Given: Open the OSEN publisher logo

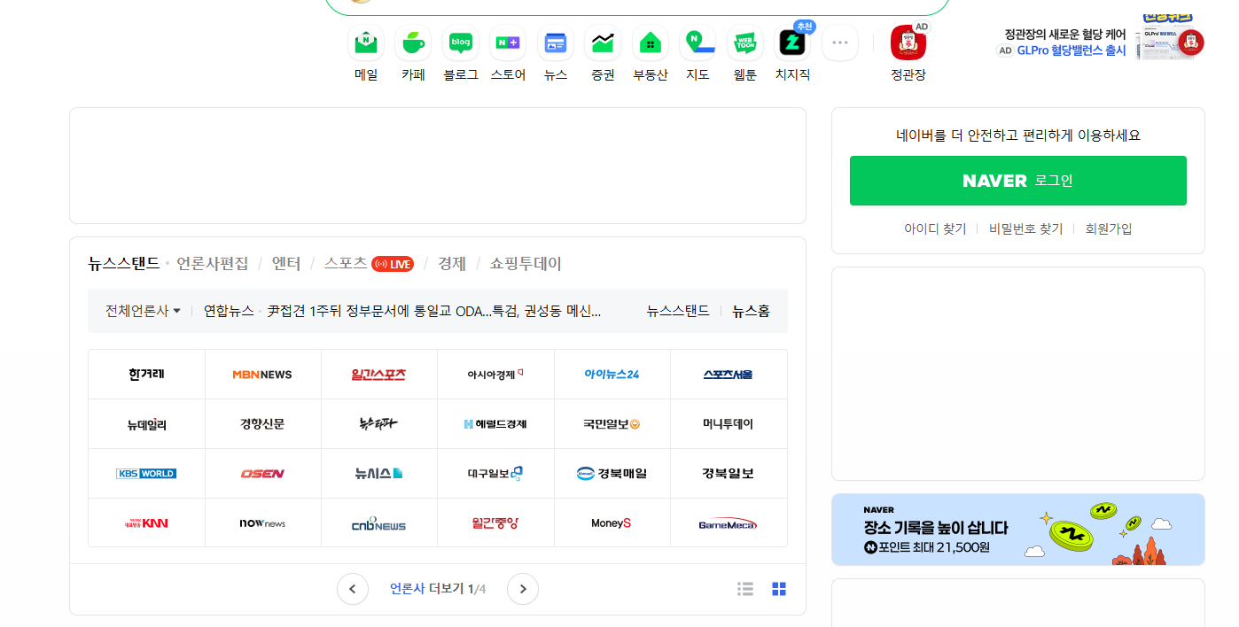Looking at the screenshot, I should 262,474.
